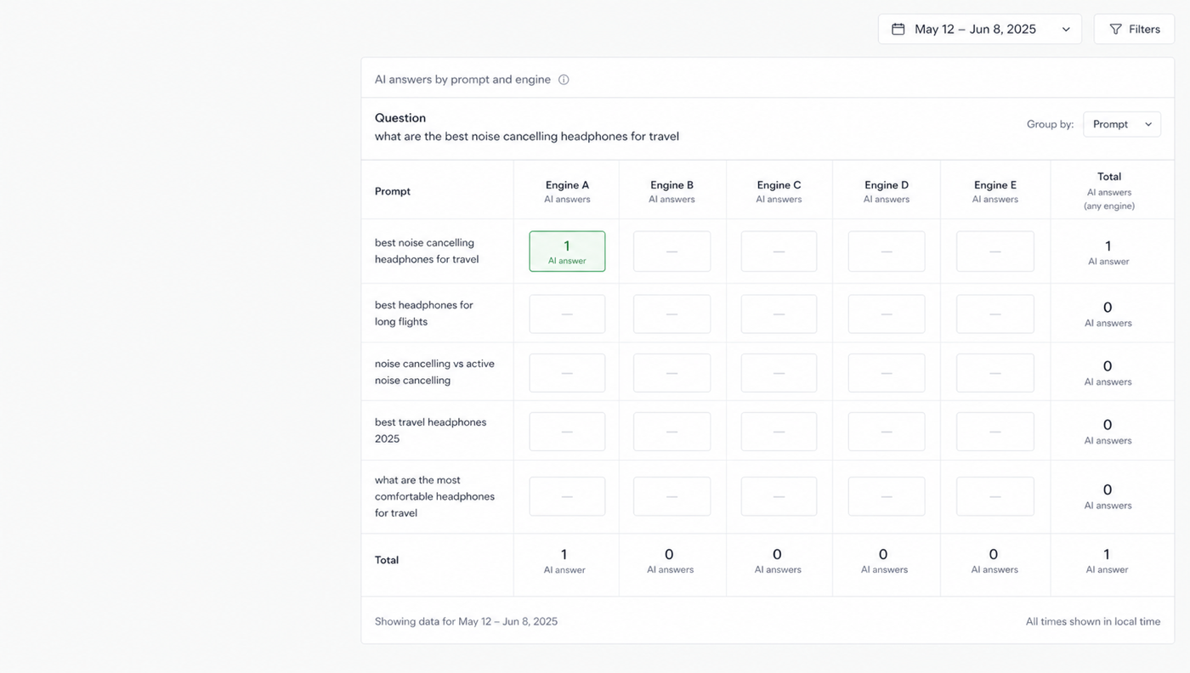Expand the Group by Prompt dropdown
The width and height of the screenshot is (1190, 673).
click(1122, 124)
